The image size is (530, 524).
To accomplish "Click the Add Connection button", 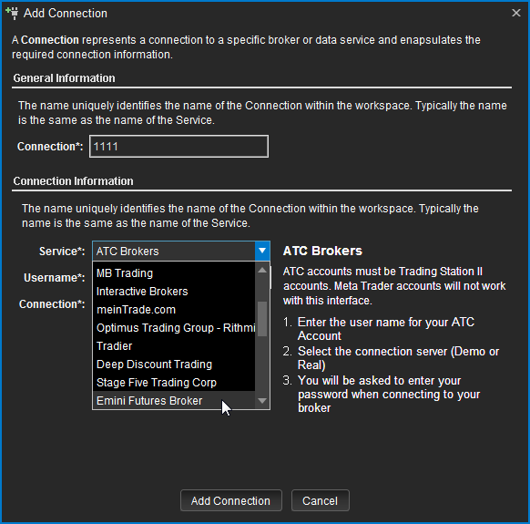I will (231, 500).
